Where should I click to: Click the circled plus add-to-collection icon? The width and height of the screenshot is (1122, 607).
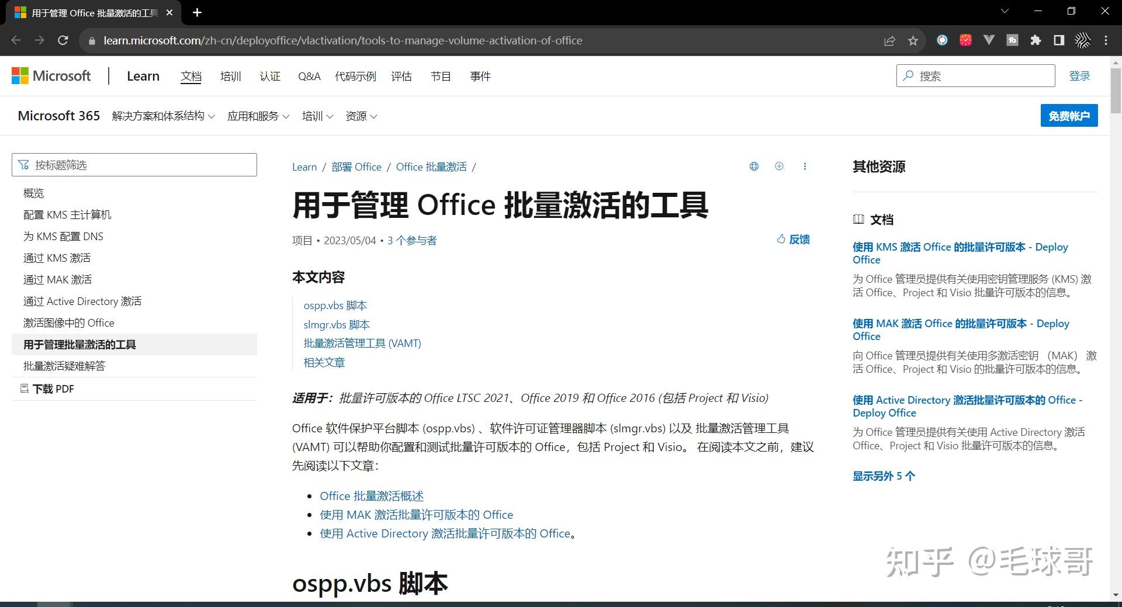click(779, 167)
